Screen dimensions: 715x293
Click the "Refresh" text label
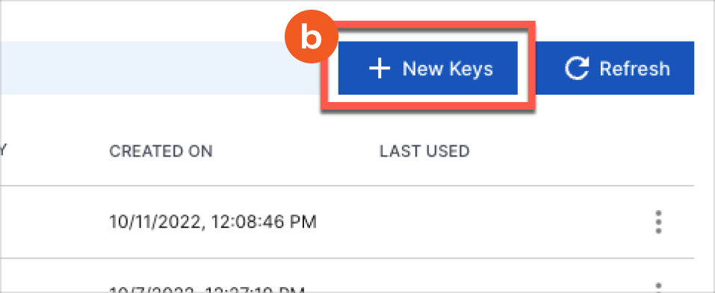click(x=635, y=69)
